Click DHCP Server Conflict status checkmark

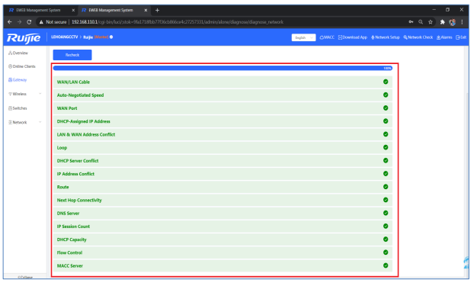pos(386,160)
